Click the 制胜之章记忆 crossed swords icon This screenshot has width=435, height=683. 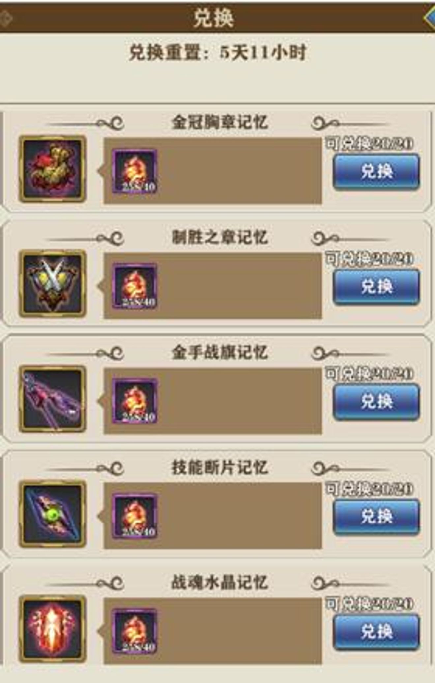click(53, 284)
